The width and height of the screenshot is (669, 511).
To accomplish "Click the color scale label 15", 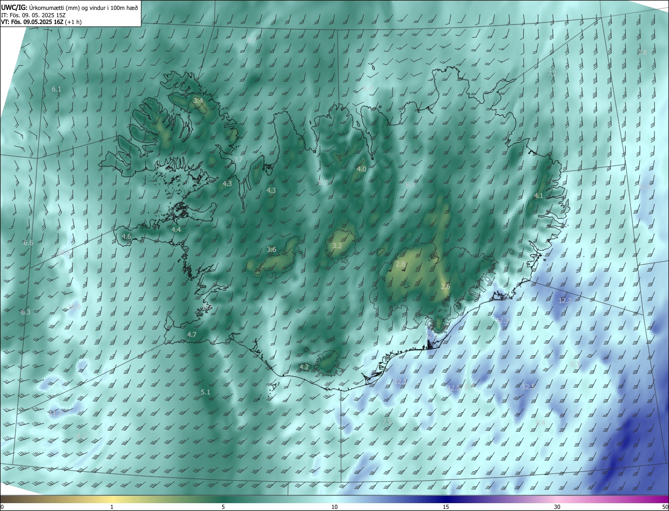I will pyautogui.click(x=446, y=507).
